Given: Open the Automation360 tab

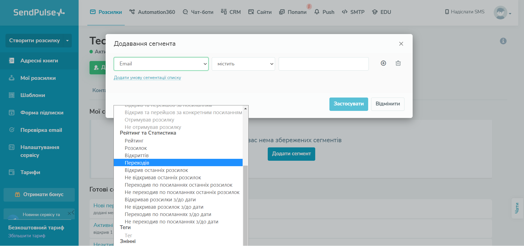Looking at the screenshot, I should 152,12.
